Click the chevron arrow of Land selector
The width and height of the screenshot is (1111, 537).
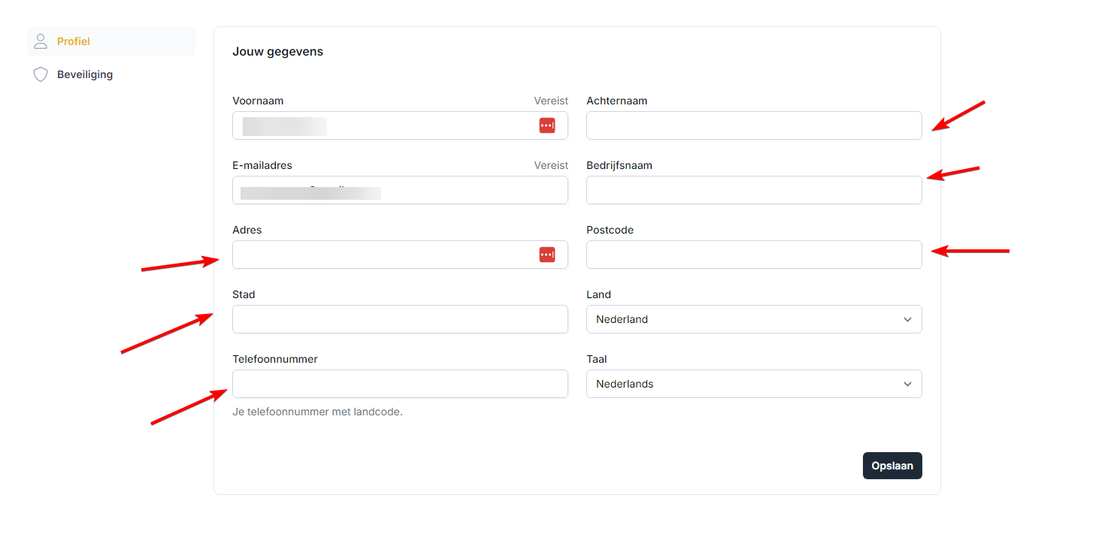pyautogui.click(x=907, y=319)
